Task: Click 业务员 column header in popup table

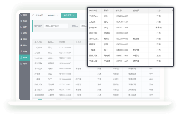Action: tap(136, 11)
